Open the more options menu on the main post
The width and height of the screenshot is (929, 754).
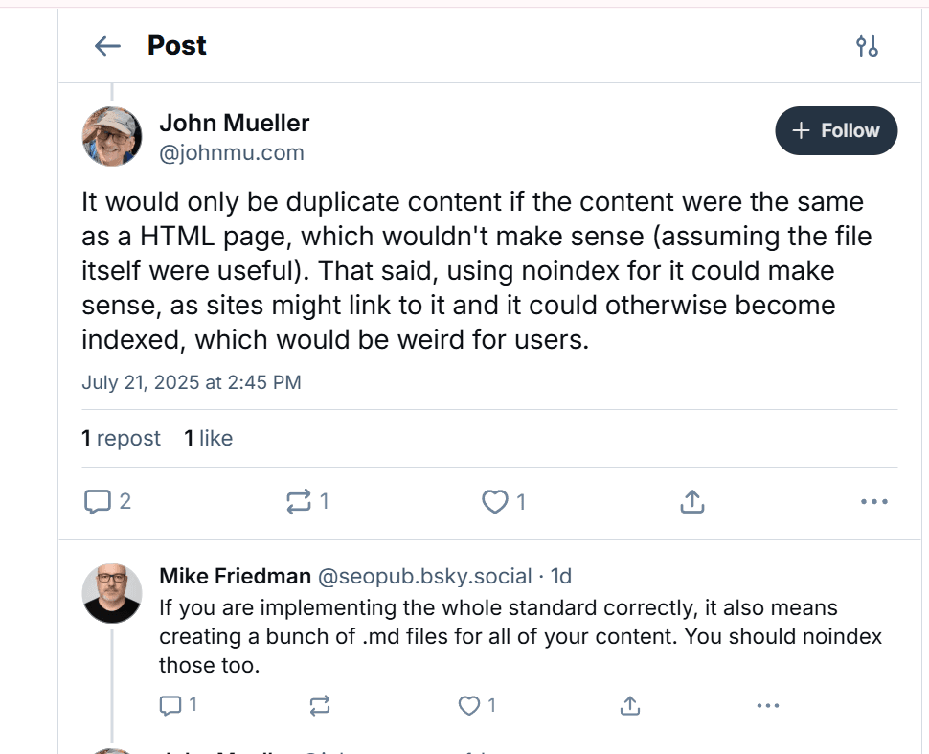[872, 501]
